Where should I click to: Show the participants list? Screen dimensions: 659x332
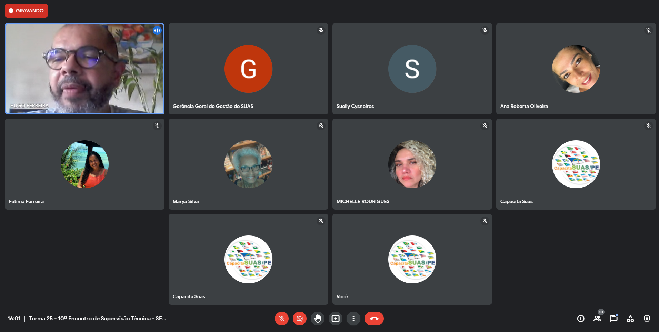[x=597, y=319]
